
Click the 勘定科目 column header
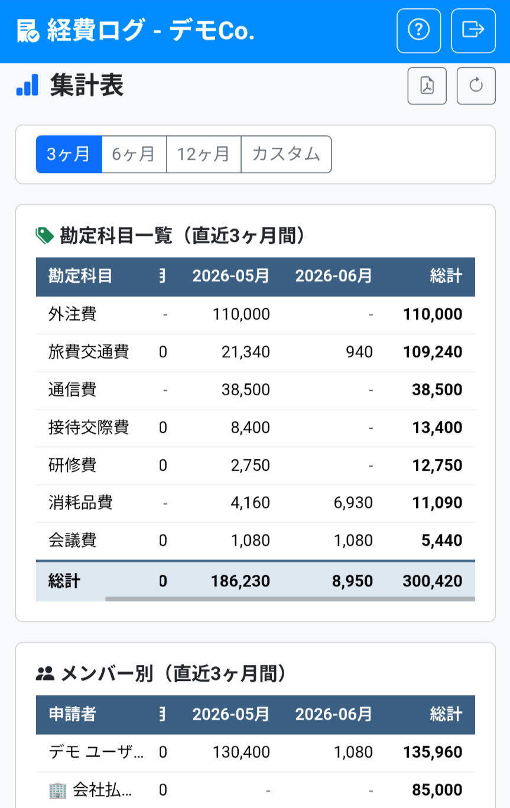(80, 276)
